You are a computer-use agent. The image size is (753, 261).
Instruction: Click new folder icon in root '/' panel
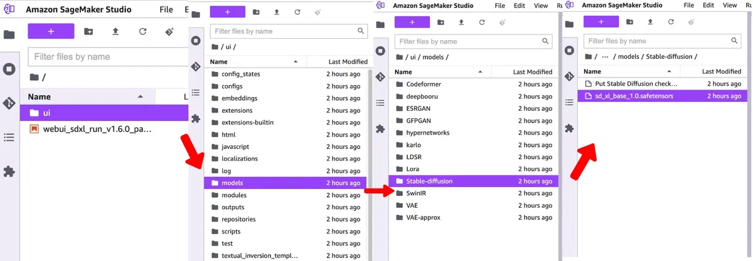(x=88, y=31)
